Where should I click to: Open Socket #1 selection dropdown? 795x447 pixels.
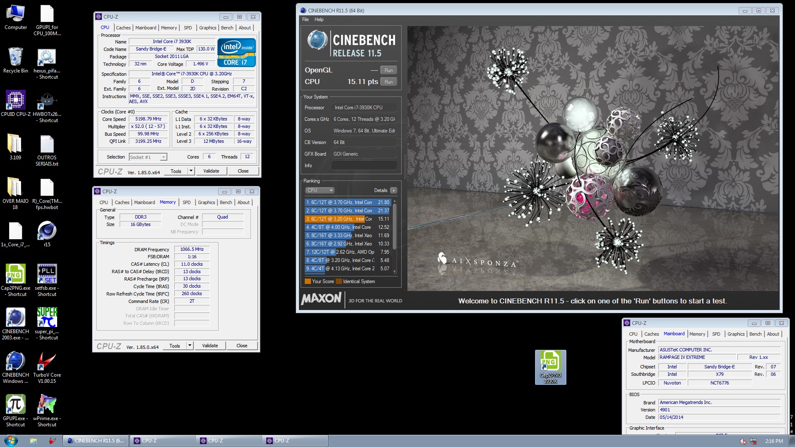(x=148, y=157)
